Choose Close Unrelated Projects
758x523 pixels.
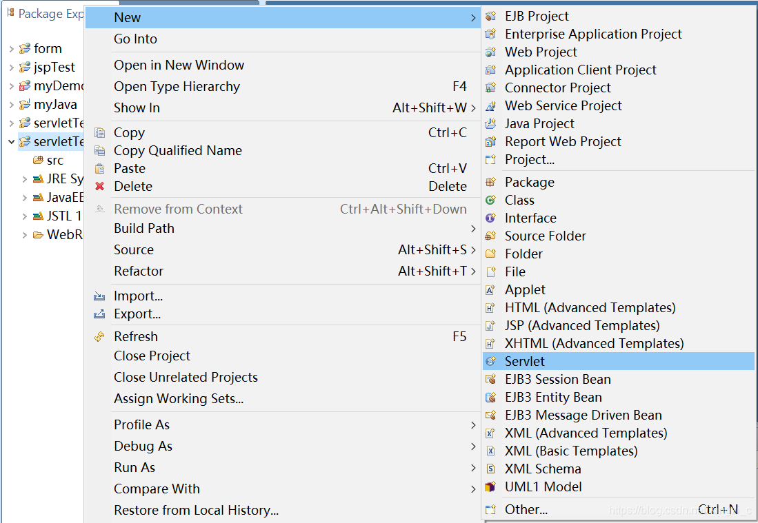tap(283, 377)
